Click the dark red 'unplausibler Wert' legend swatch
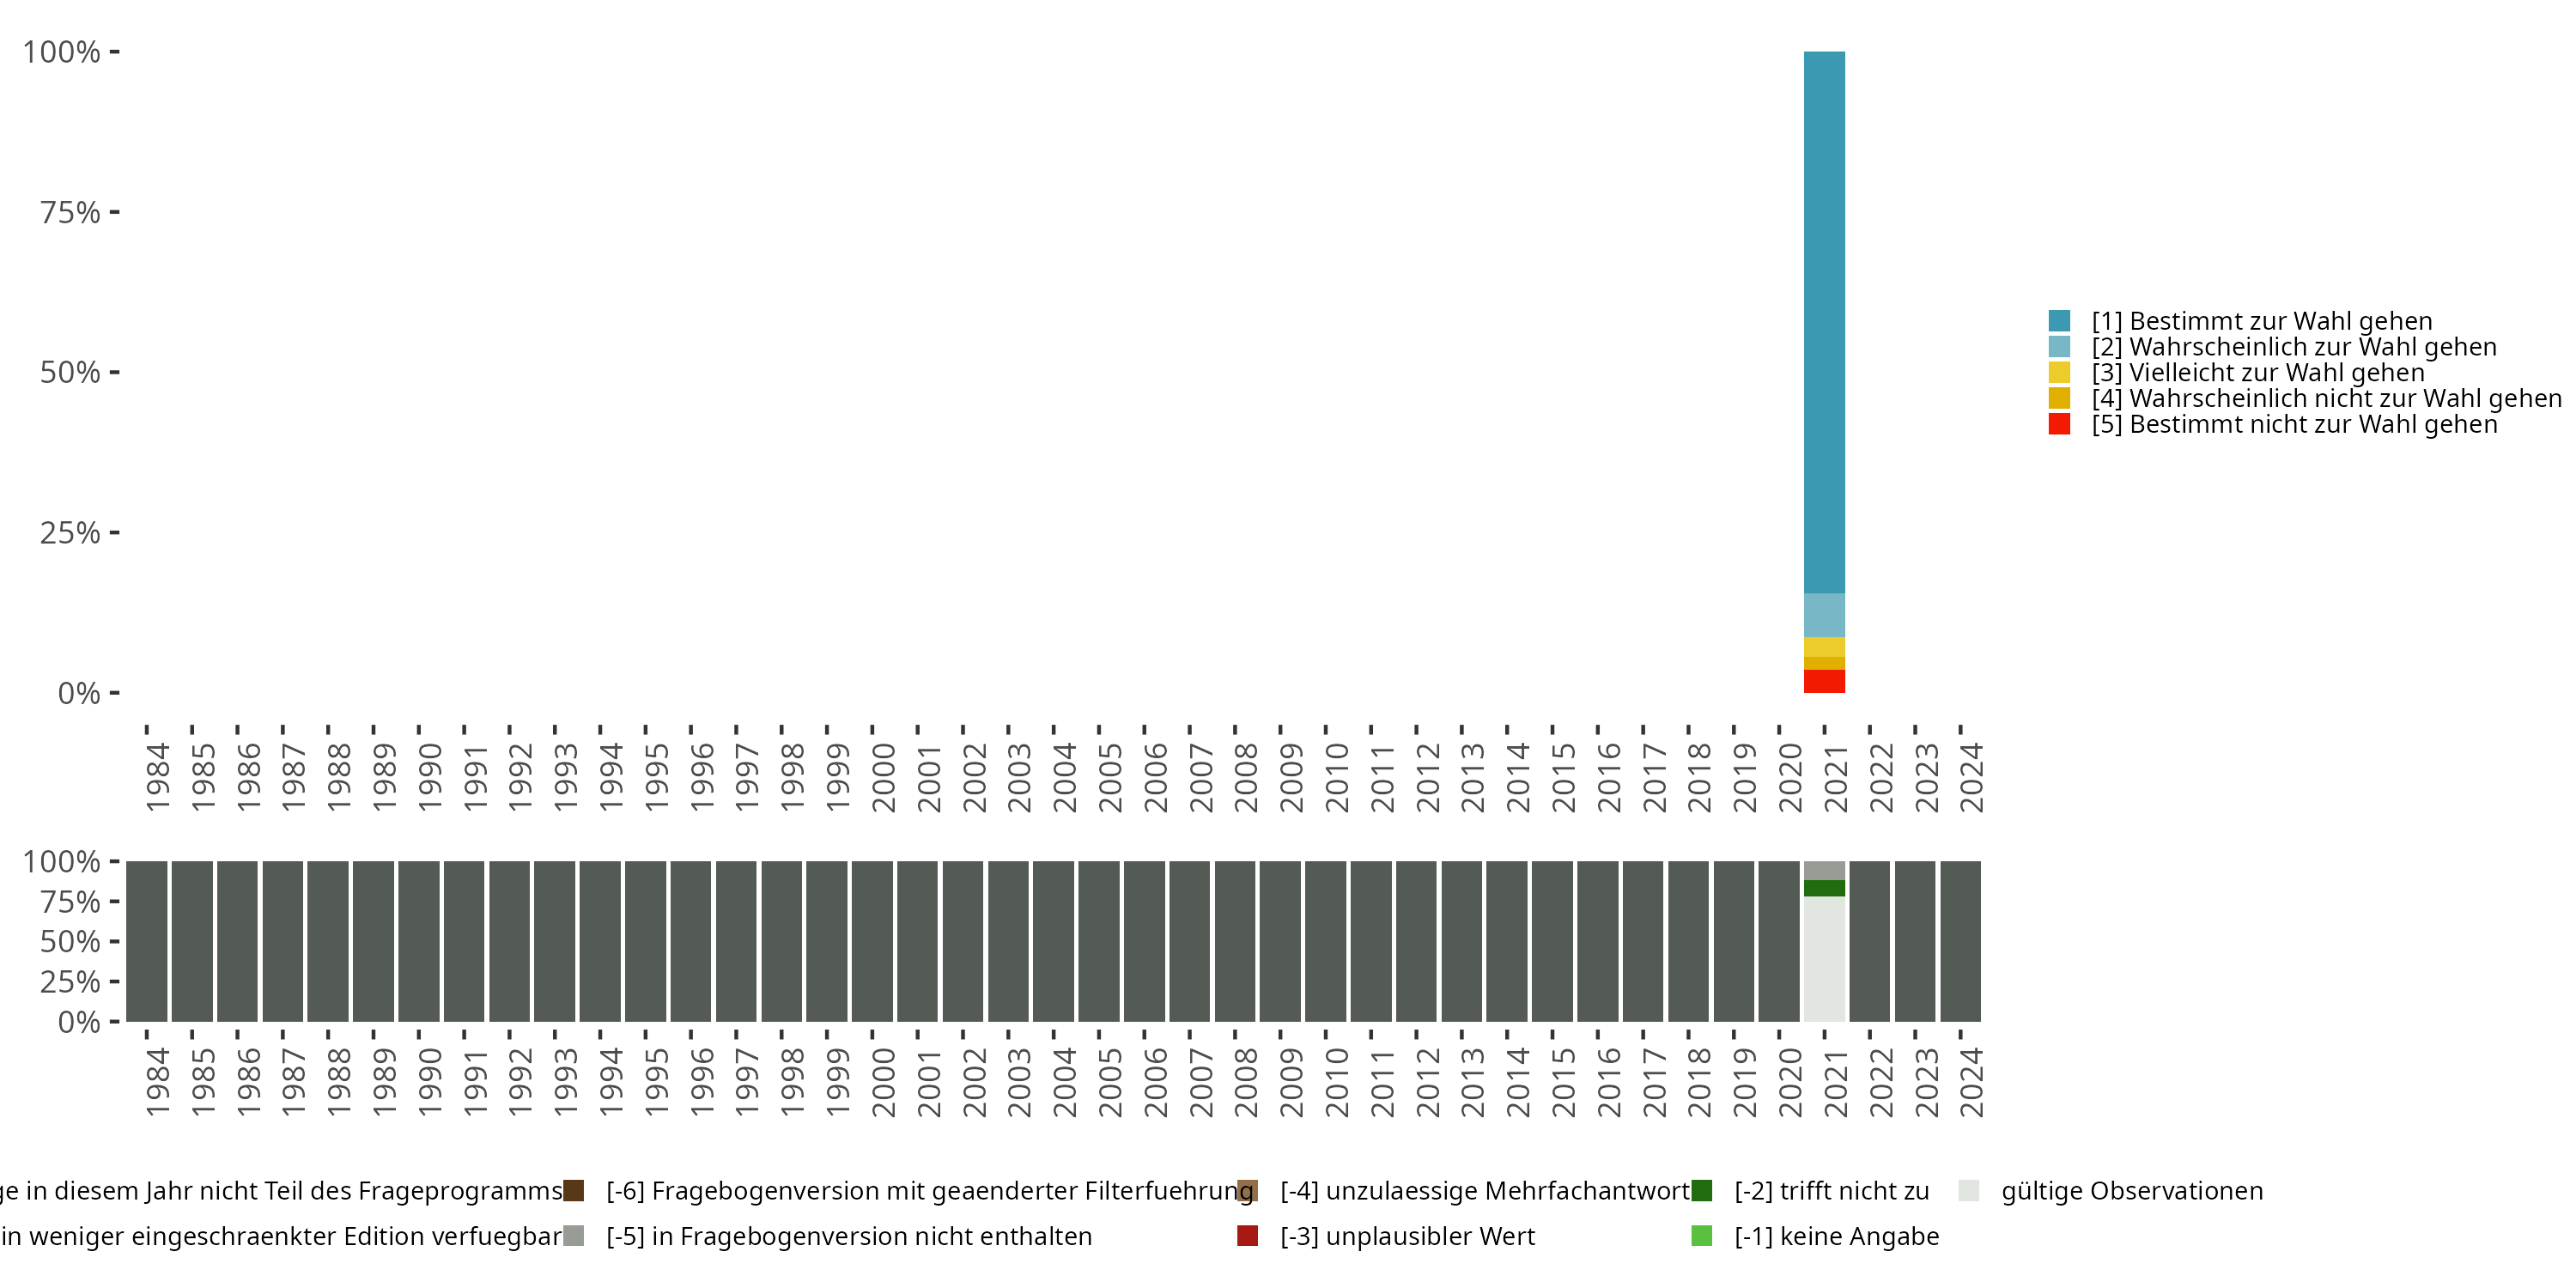 click(1247, 1236)
